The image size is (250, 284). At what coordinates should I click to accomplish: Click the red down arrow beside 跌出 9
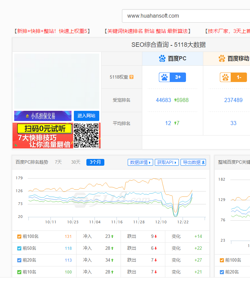[156, 236]
